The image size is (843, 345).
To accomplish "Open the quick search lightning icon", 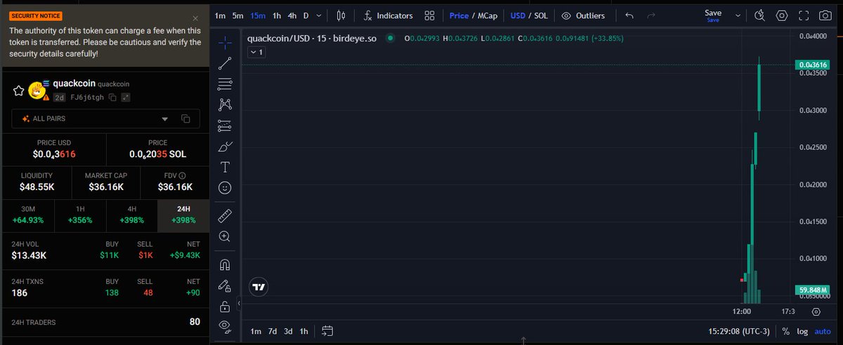I will (x=759, y=15).
